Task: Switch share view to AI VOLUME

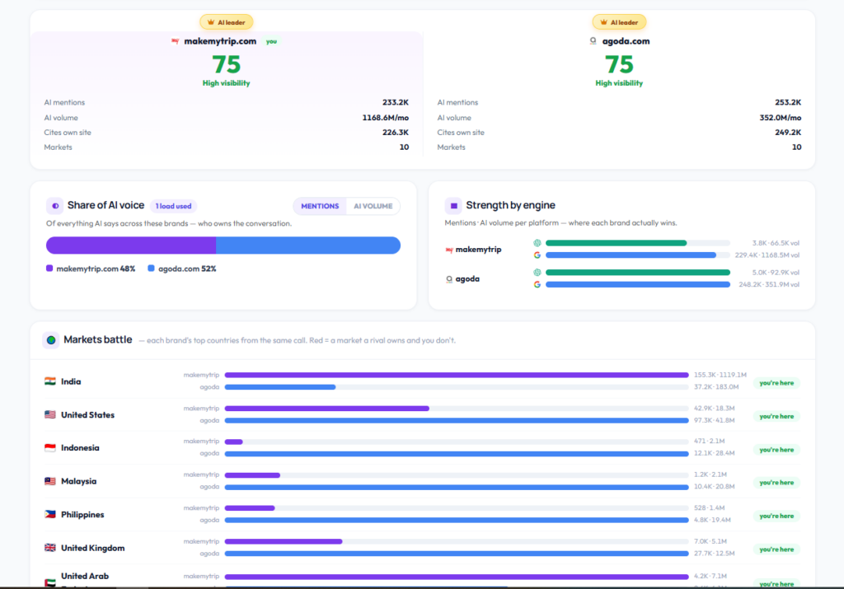Action: pyautogui.click(x=373, y=206)
